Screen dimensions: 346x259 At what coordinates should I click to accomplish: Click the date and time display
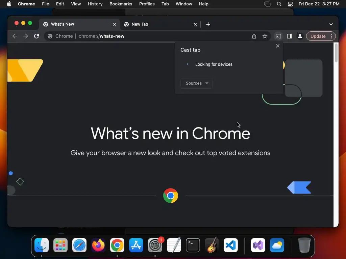pos(319,4)
